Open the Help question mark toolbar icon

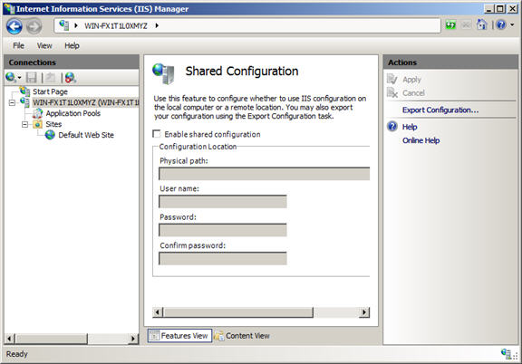pos(501,24)
